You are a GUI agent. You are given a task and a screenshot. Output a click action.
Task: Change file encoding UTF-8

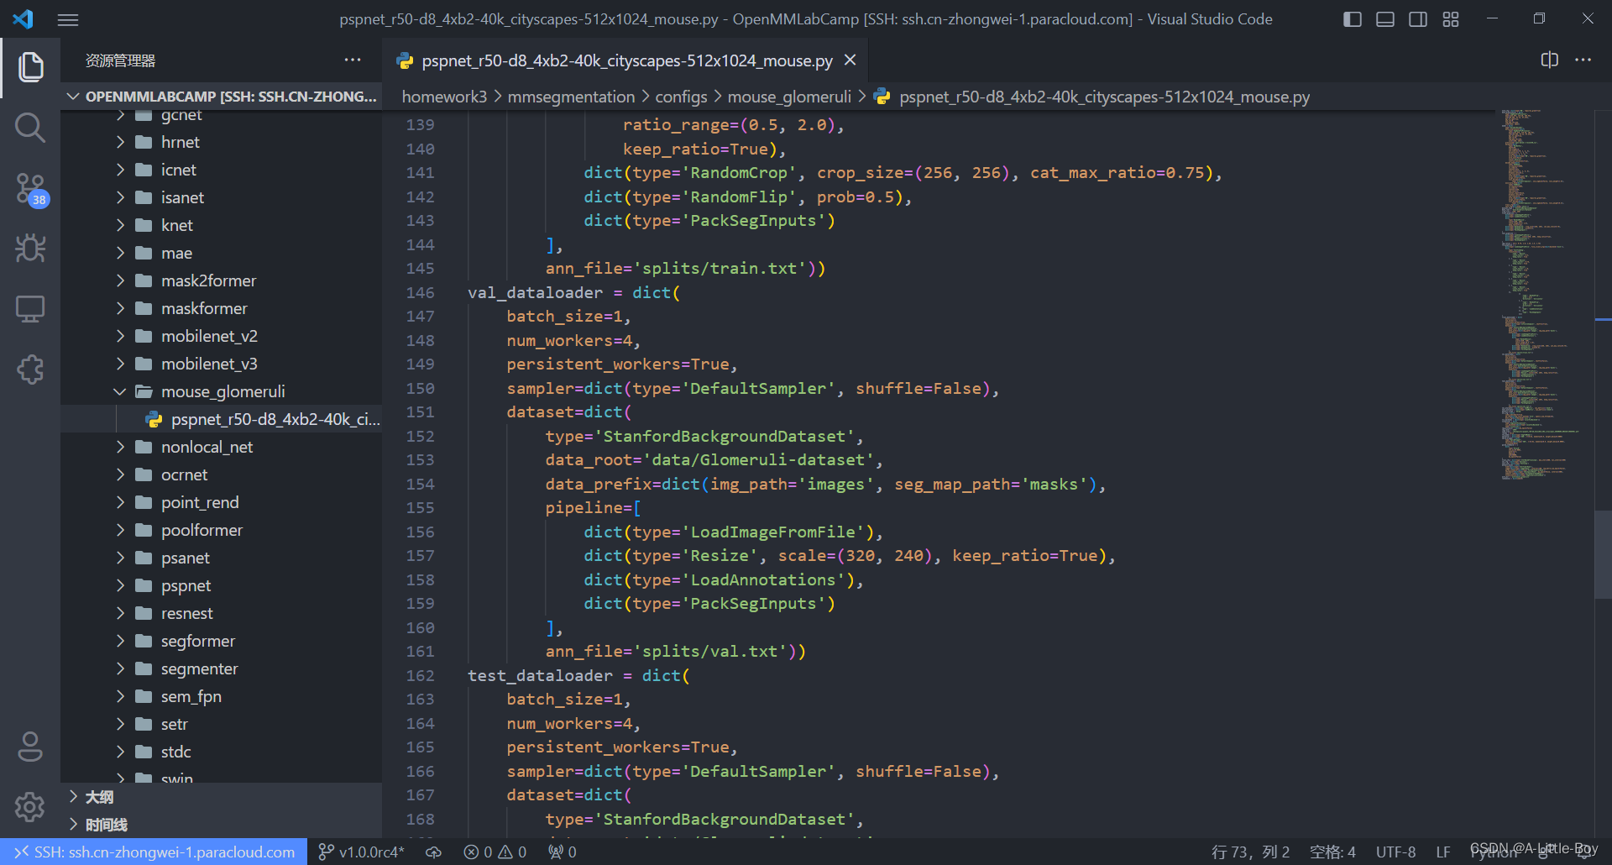pos(1395,852)
